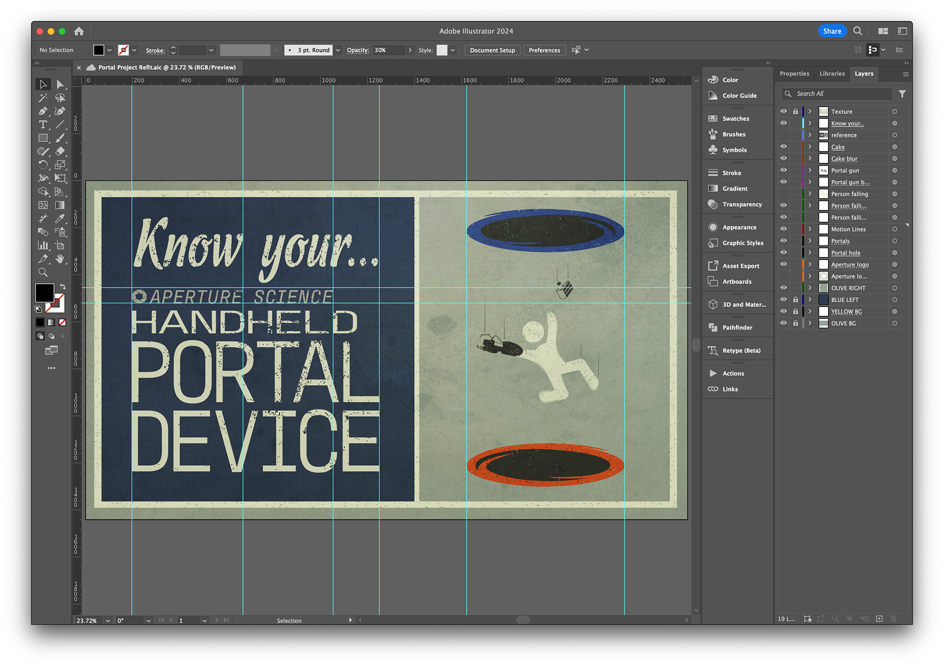
Task: Switch to the Properties tab
Action: 794,74
